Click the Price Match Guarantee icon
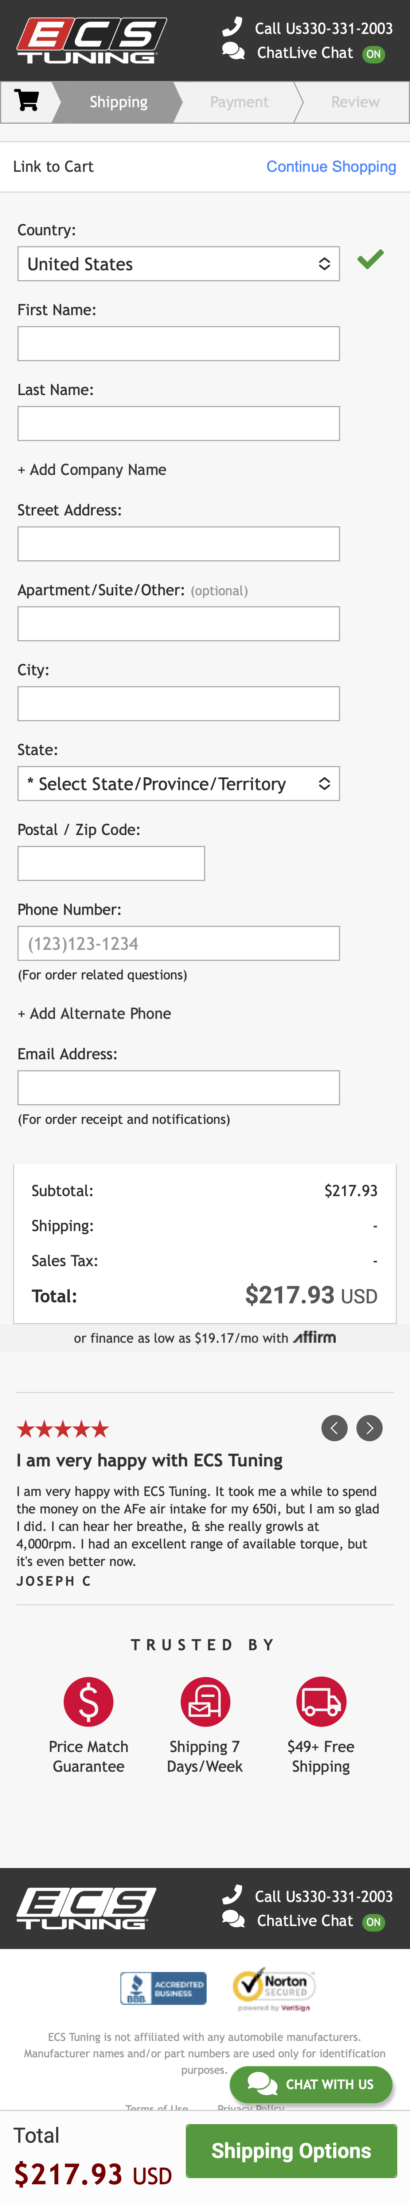The image size is (410, 2204). tap(88, 1701)
